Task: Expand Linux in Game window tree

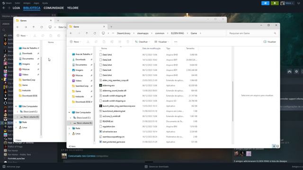Action: click(x=69, y=134)
